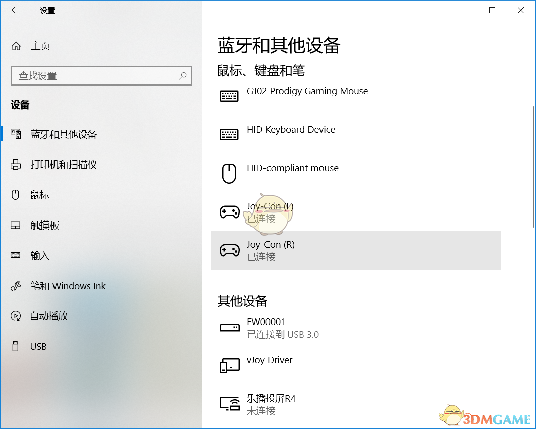Click keyboard icon of HID Keyboard Device
The image size is (536, 429).
coord(229,135)
